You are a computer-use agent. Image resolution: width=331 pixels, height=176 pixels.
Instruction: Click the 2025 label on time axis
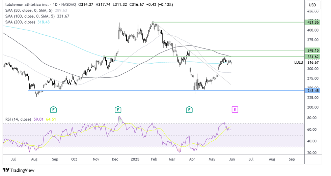pyautogui.click(x=135, y=160)
